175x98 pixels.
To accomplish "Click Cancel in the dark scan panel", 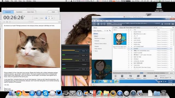I will tap(84, 65).
